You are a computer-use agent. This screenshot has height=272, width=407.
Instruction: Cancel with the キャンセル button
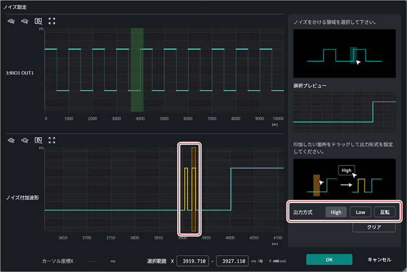click(x=379, y=260)
